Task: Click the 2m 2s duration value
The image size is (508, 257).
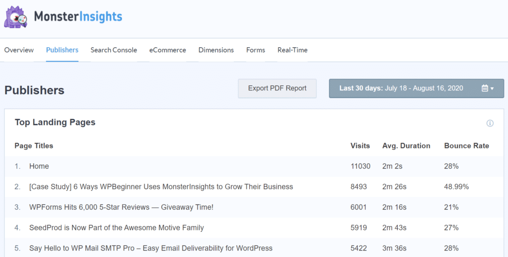Action: tap(392, 166)
